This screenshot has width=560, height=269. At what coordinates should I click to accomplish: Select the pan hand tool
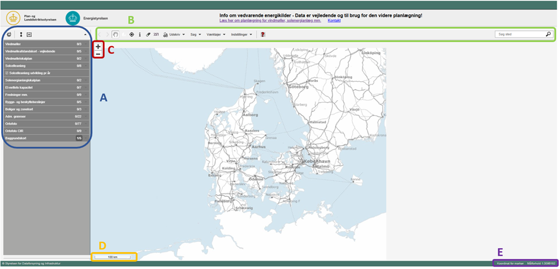(x=115, y=34)
